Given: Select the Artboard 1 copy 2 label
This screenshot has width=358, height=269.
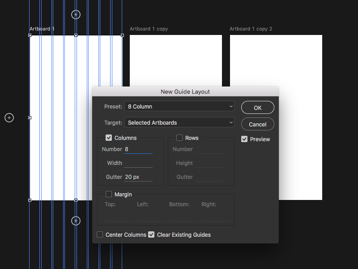Looking at the screenshot, I should pos(251,29).
